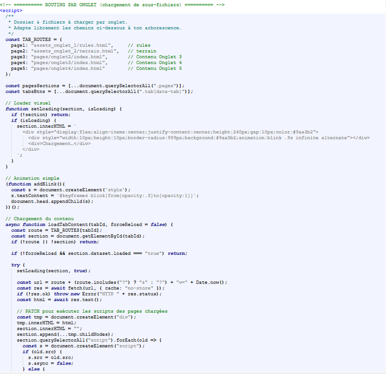Click the '// PATCH pour exécuter les scripts' comment
Viewport: 386px width, 374px height.
click(x=92, y=312)
